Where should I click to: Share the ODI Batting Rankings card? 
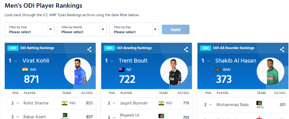point(89,49)
